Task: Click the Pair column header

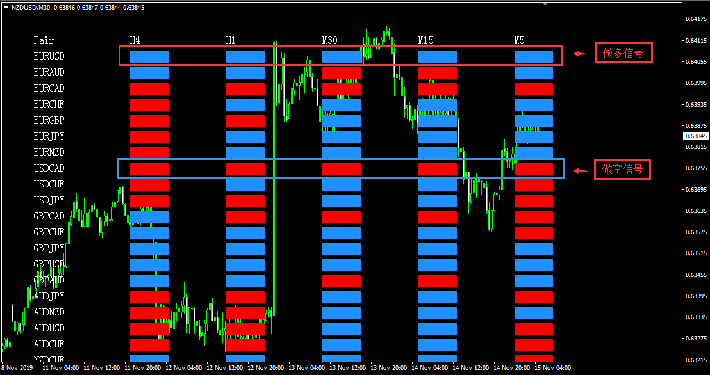Action: pyautogui.click(x=44, y=40)
